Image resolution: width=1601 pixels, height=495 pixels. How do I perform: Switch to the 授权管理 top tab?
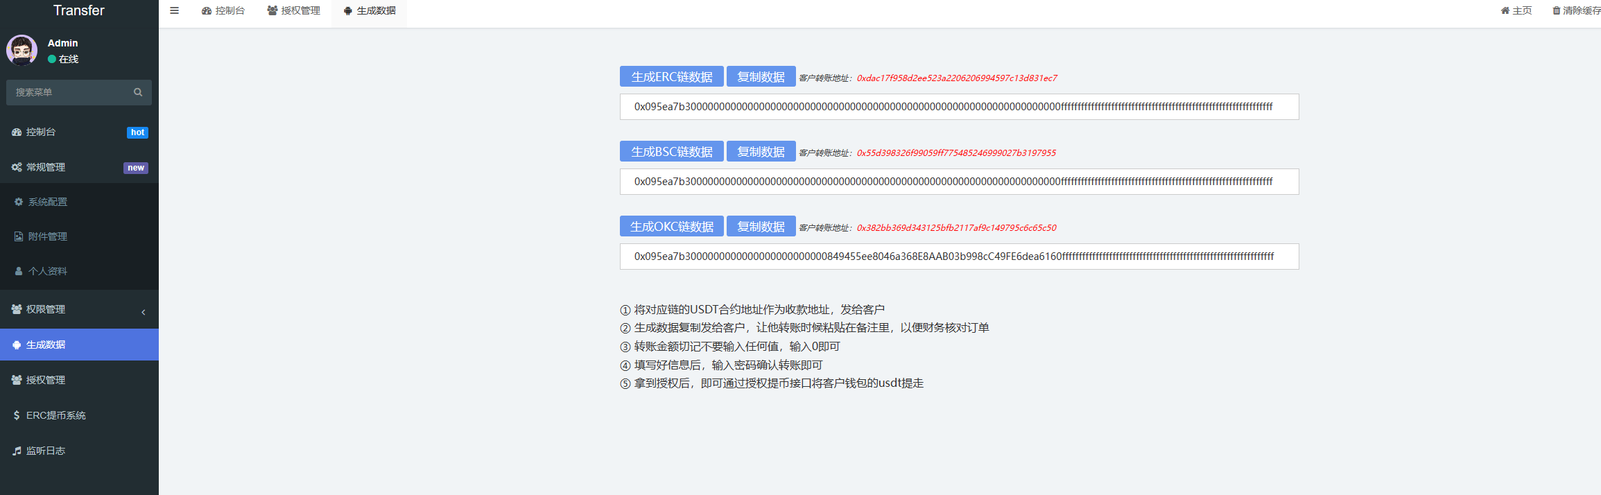294,10
